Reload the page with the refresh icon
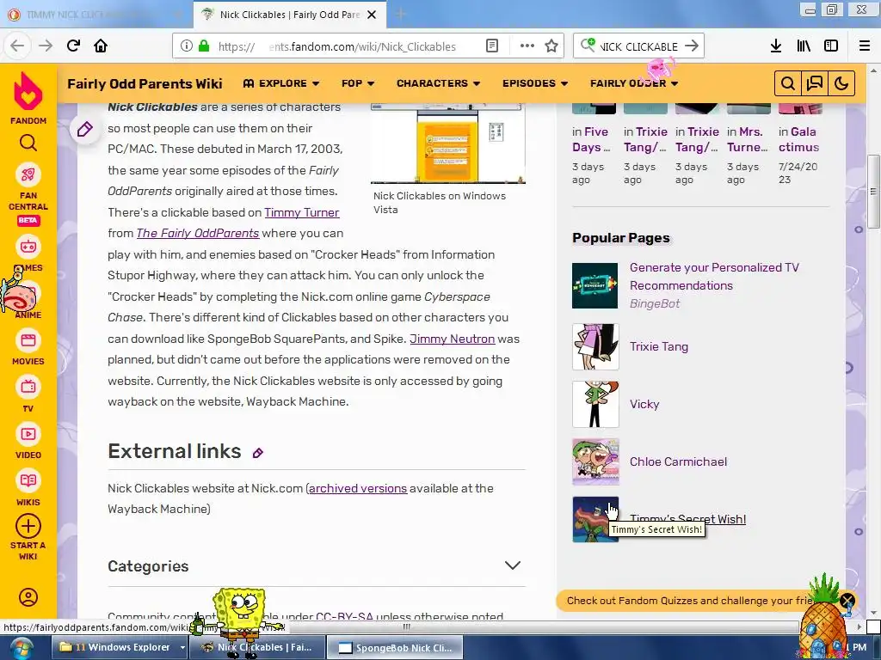This screenshot has height=660, width=881. tap(73, 46)
